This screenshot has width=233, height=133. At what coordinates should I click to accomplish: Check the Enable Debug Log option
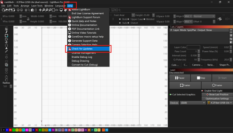click(69, 57)
